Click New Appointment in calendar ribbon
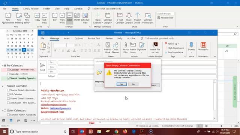The width and height of the screenshot is (240, 135). (8, 18)
